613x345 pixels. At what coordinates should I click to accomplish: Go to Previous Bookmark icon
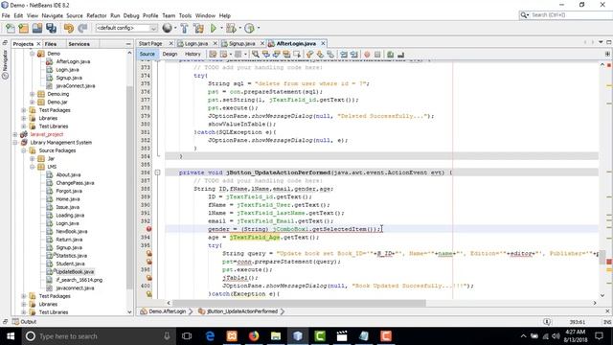click(x=310, y=55)
